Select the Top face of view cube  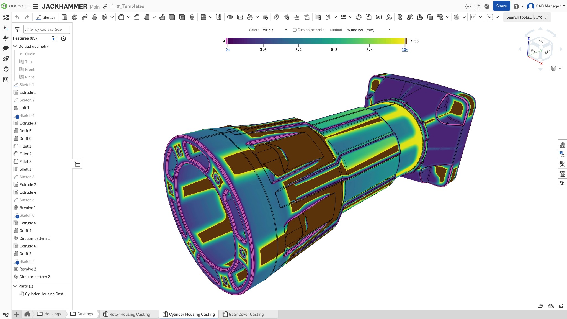(541, 41)
